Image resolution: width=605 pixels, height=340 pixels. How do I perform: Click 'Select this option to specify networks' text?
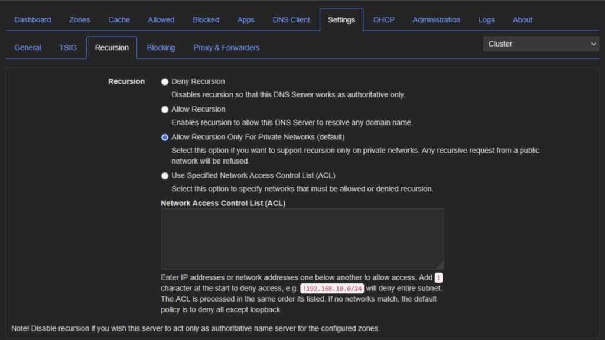click(302, 189)
